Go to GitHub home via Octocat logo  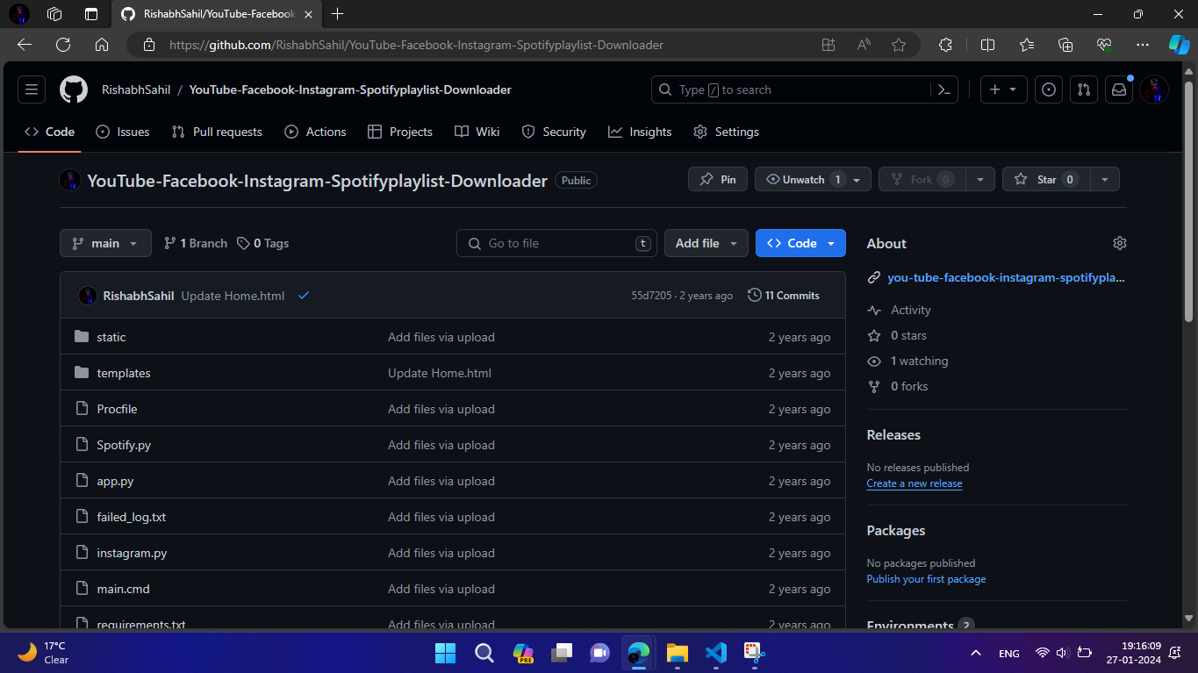click(74, 89)
